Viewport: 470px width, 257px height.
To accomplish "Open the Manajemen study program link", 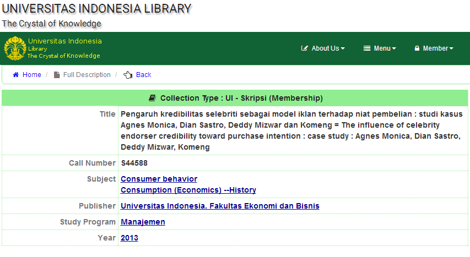I will coord(143,222).
